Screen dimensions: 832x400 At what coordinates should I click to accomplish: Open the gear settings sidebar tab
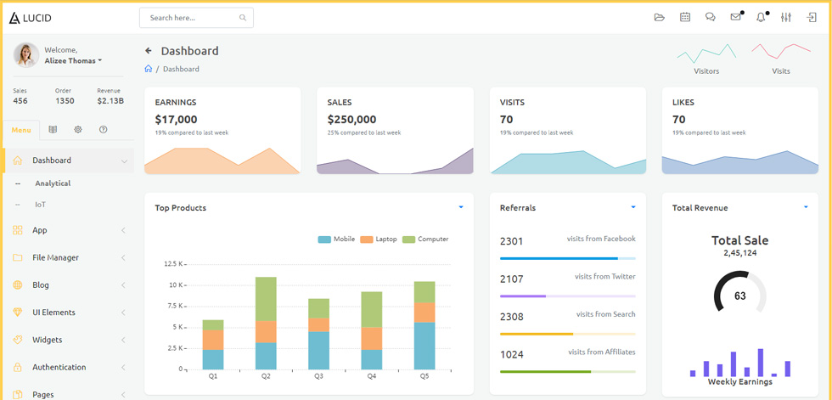point(78,129)
